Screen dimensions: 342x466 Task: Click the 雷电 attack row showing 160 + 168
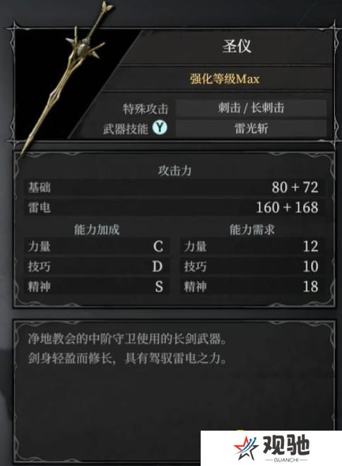tap(174, 207)
